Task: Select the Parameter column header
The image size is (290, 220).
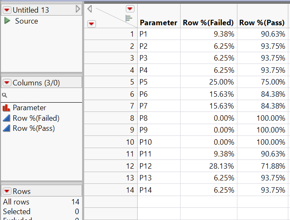Action: (x=158, y=23)
